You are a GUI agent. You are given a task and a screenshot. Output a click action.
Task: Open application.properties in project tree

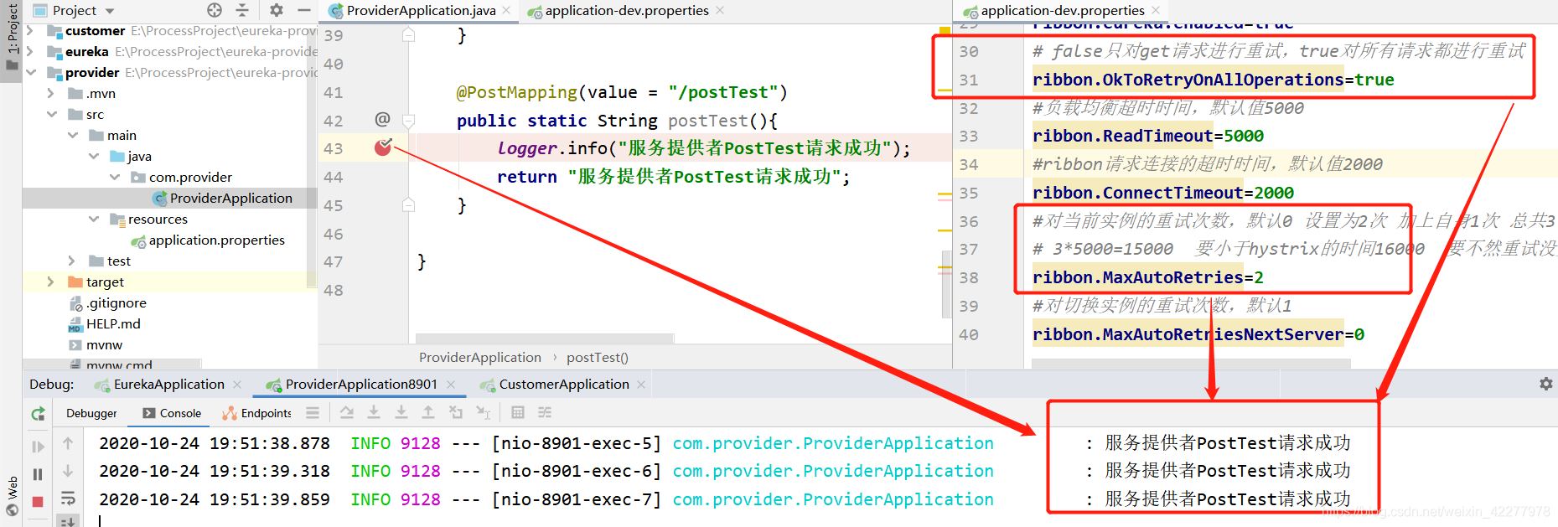pyautogui.click(x=216, y=240)
